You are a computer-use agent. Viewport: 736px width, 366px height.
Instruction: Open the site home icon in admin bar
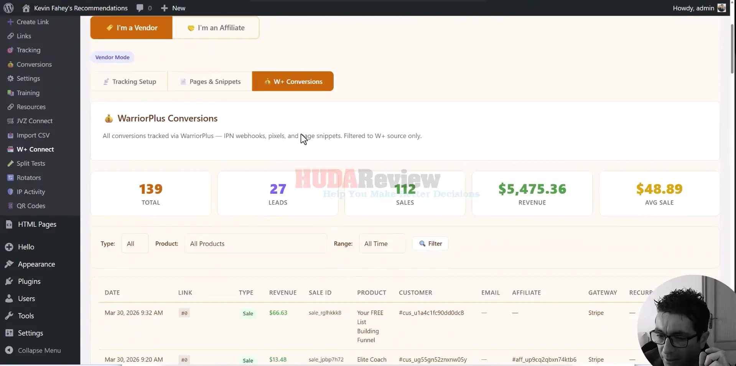[x=26, y=8]
